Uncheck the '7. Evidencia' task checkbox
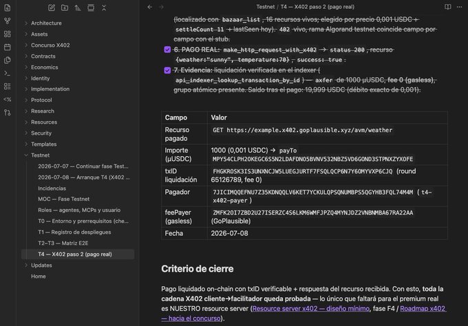Screen dimensions: 468x326 point(167,70)
